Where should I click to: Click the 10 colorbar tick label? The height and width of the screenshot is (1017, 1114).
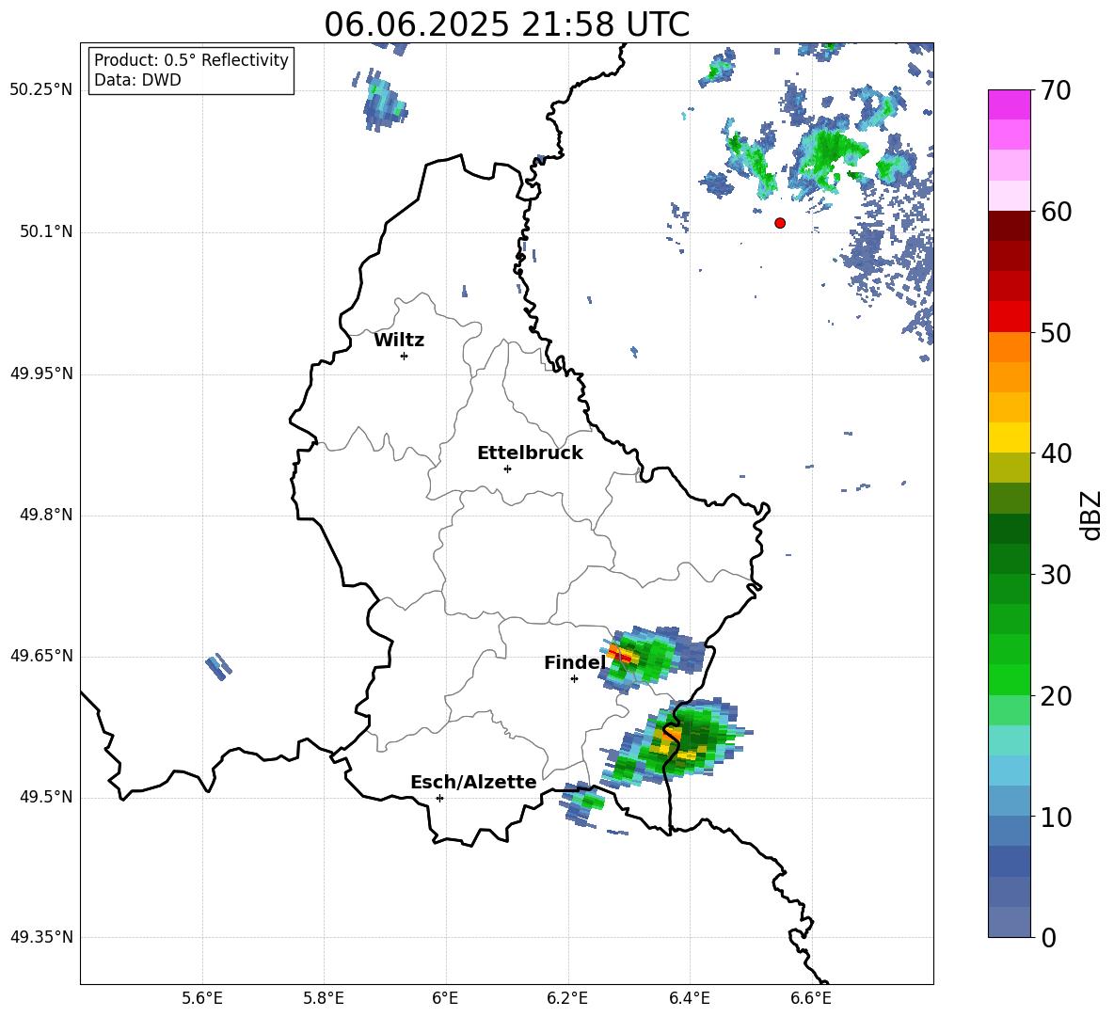tap(1056, 817)
